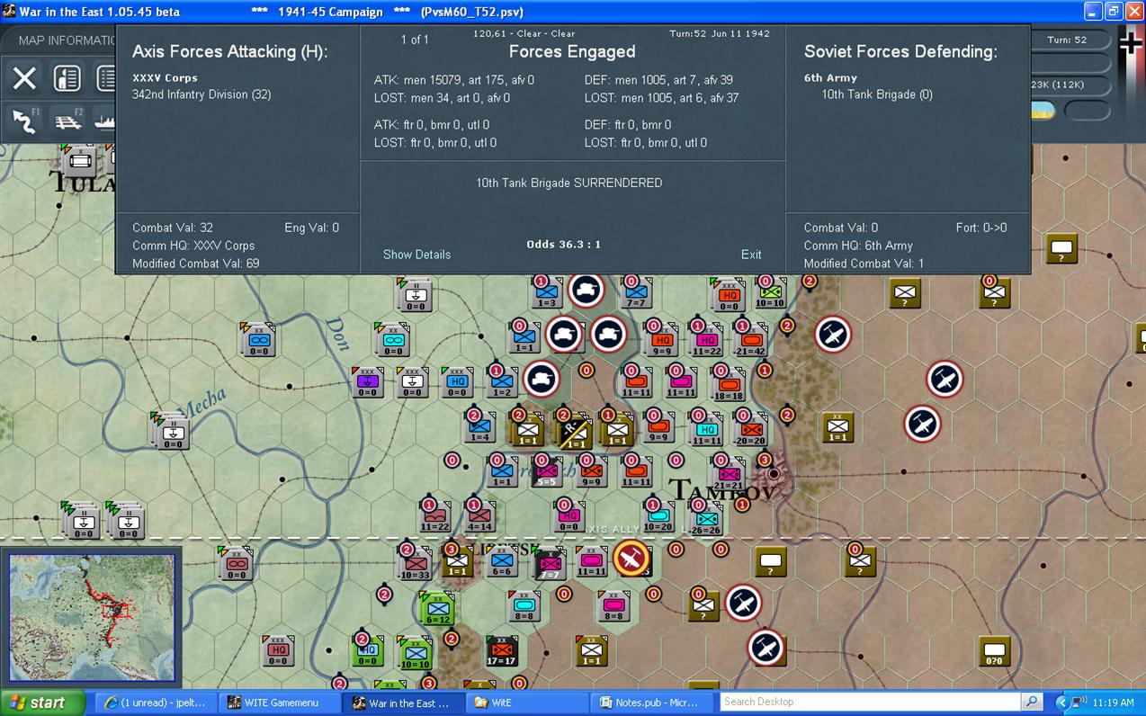Screen dimensions: 1146x716
Task: Select grey armored unit counter near Tula
Action: [x=81, y=161]
